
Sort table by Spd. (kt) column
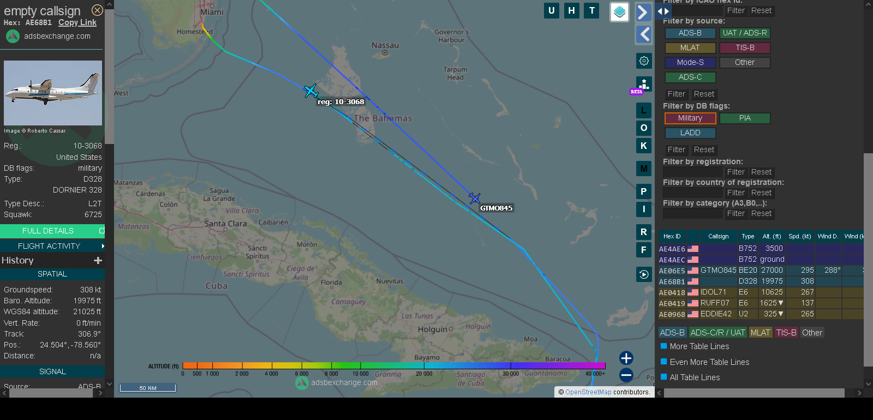pyautogui.click(x=800, y=236)
